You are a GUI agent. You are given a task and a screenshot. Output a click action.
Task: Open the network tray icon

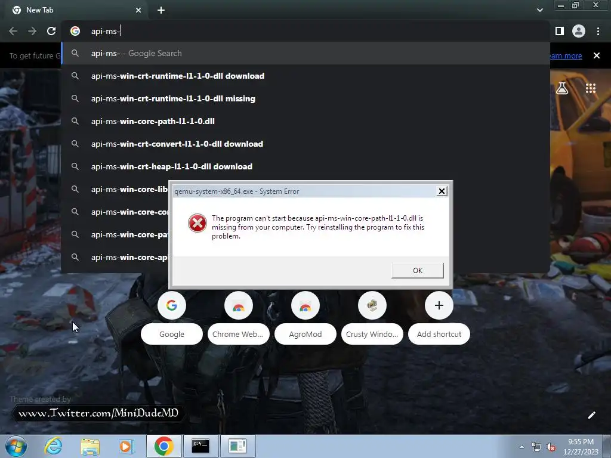click(536, 447)
